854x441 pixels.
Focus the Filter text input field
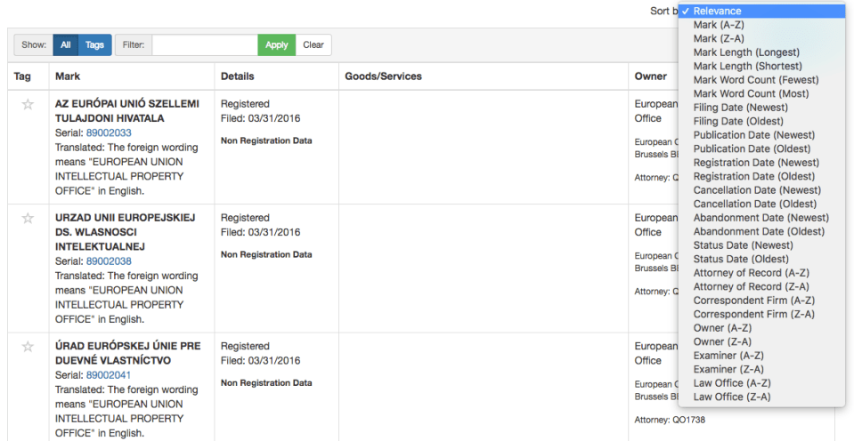(x=205, y=45)
